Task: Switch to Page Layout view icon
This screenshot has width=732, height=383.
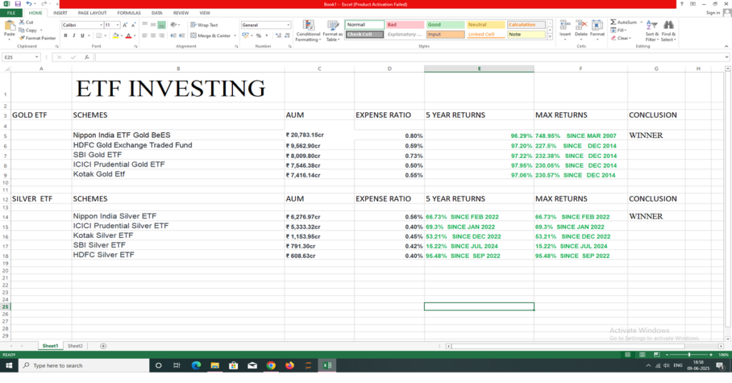Action: click(x=643, y=355)
